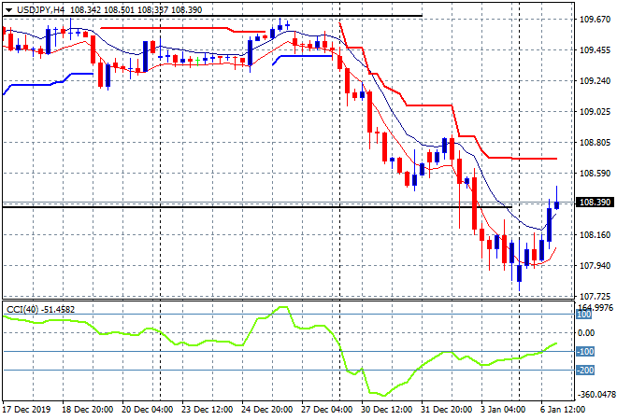Viewport: 617px width, 420px height.
Task: Click the 108.590 price scale value
Action: tap(595, 173)
